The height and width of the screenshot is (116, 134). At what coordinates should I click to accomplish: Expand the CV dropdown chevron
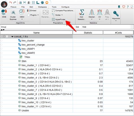click(100, 19)
